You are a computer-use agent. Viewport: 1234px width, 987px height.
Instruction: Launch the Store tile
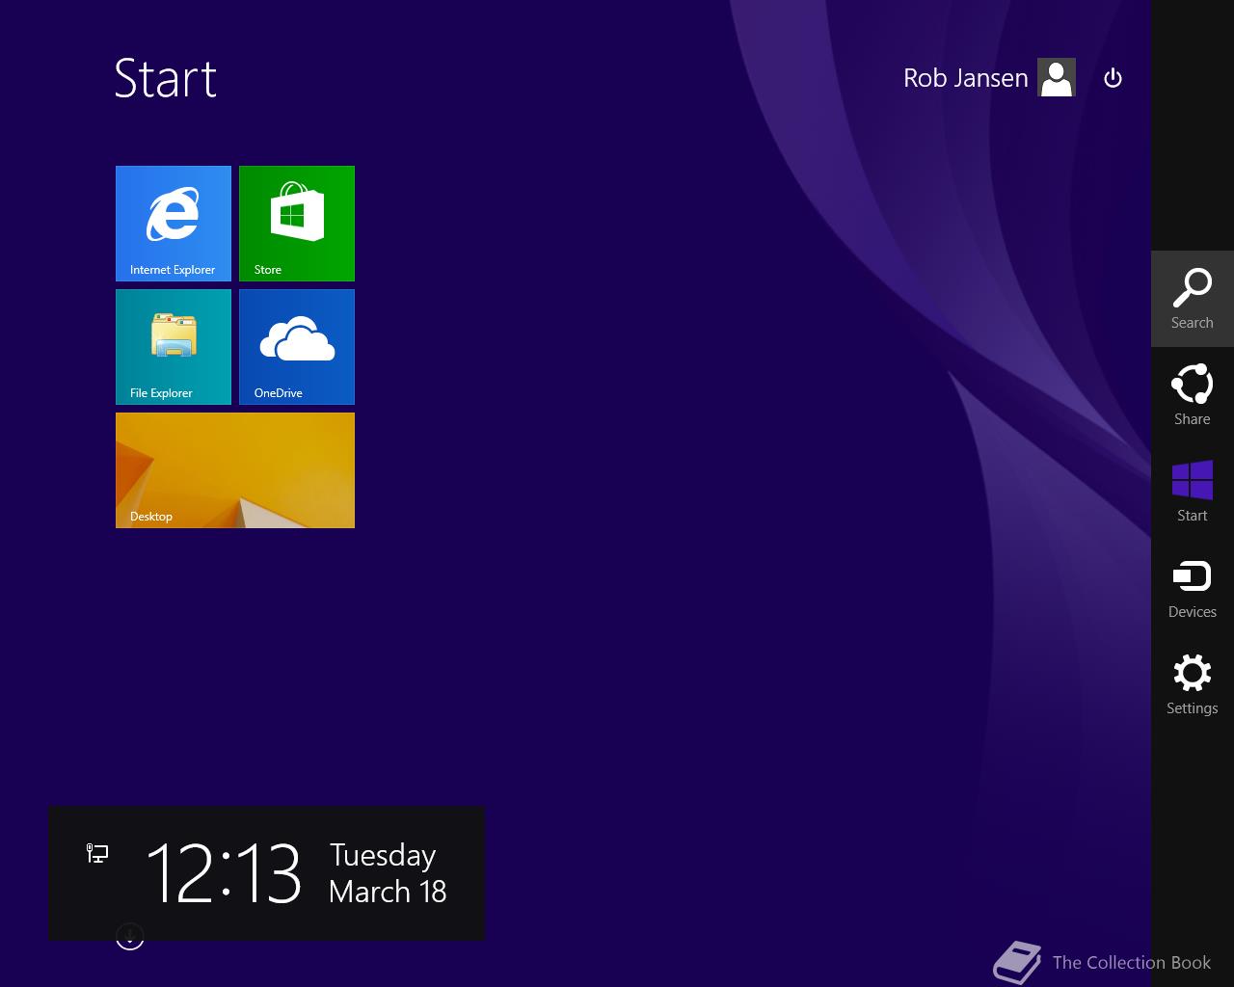(297, 224)
